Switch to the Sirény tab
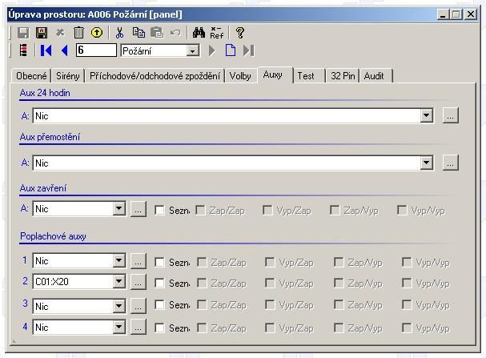The width and height of the screenshot is (486, 358). (68, 76)
